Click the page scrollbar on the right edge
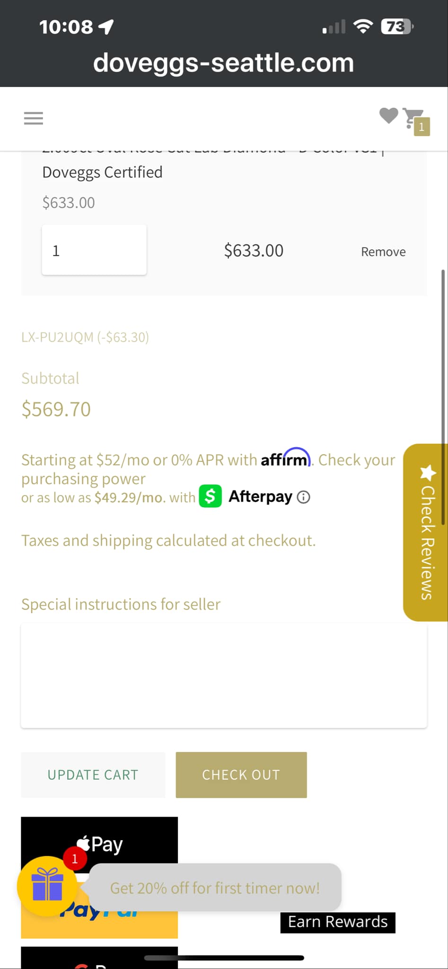Screen dimensions: 448x969 tap(443, 397)
